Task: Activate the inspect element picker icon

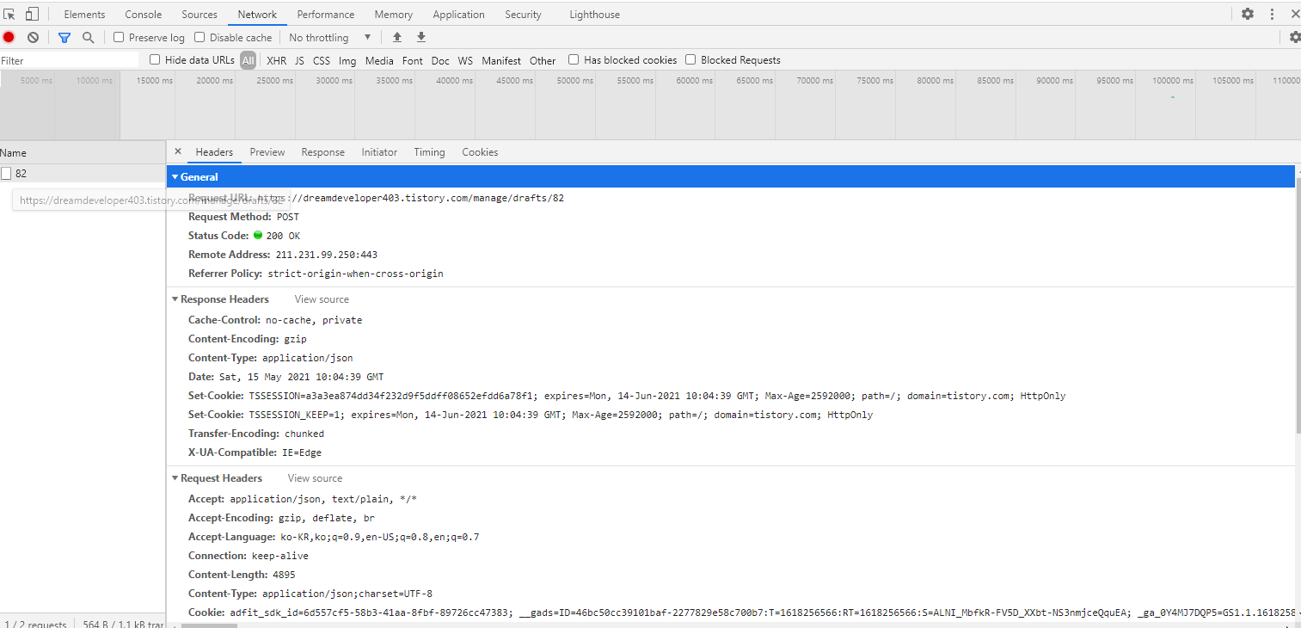Action: pyautogui.click(x=9, y=14)
